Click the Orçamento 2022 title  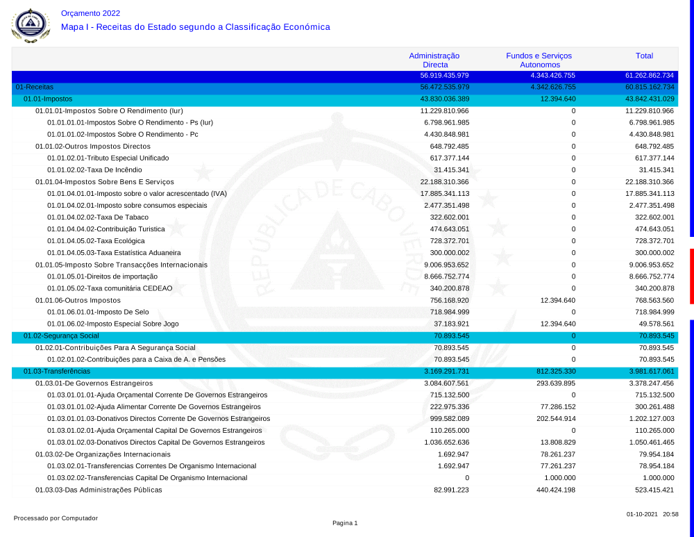(x=90, y=13)
